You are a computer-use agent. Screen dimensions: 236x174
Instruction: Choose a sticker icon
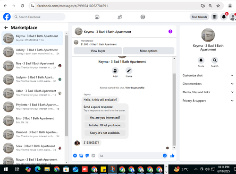point(87,156)
